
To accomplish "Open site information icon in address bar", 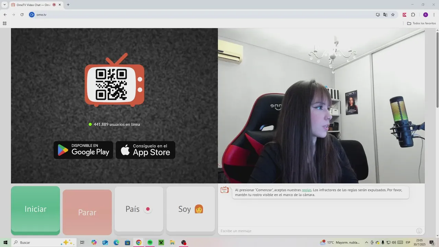I will pos(32,15).
